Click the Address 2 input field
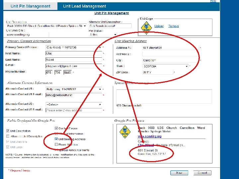This screenshot has height=179, width=239. [171, 54]
